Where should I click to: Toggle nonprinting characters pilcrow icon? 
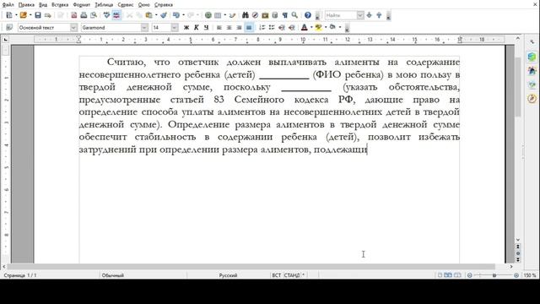tap(285, 15)
